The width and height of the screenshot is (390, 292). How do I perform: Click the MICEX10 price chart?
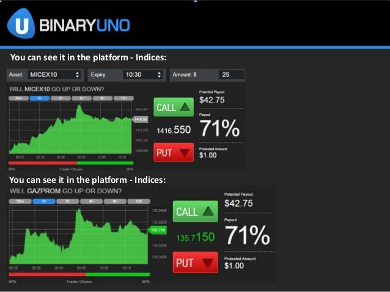coord(71,128)
